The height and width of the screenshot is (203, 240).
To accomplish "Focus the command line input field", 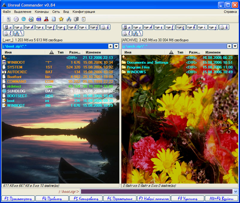I will (157, 191).
